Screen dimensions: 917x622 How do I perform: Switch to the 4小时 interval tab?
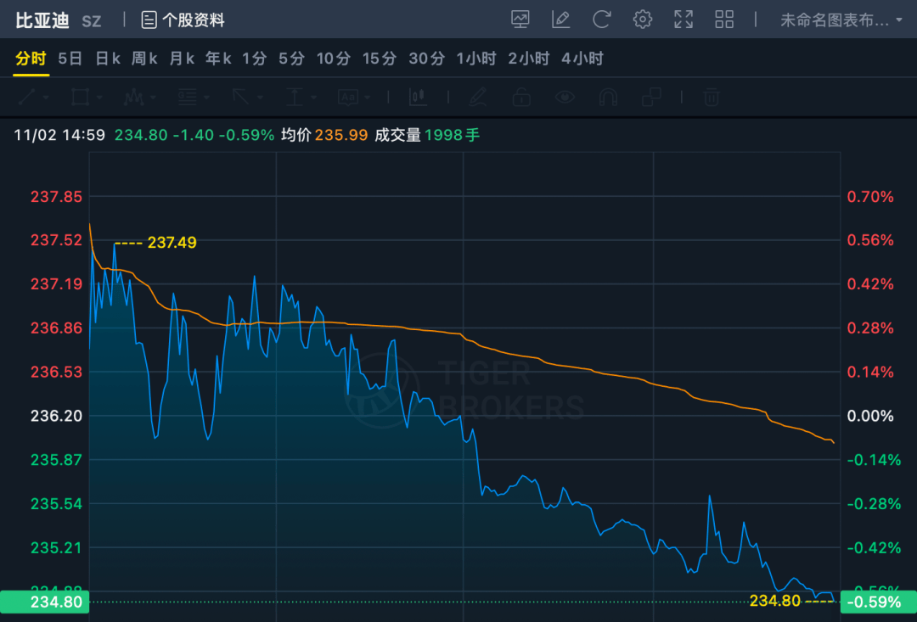point(582,59)
